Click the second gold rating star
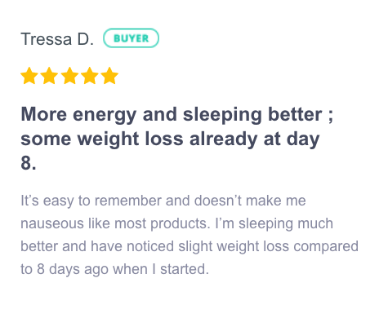Viewport: 388px width, 318px height. click(x=49, y=76)
